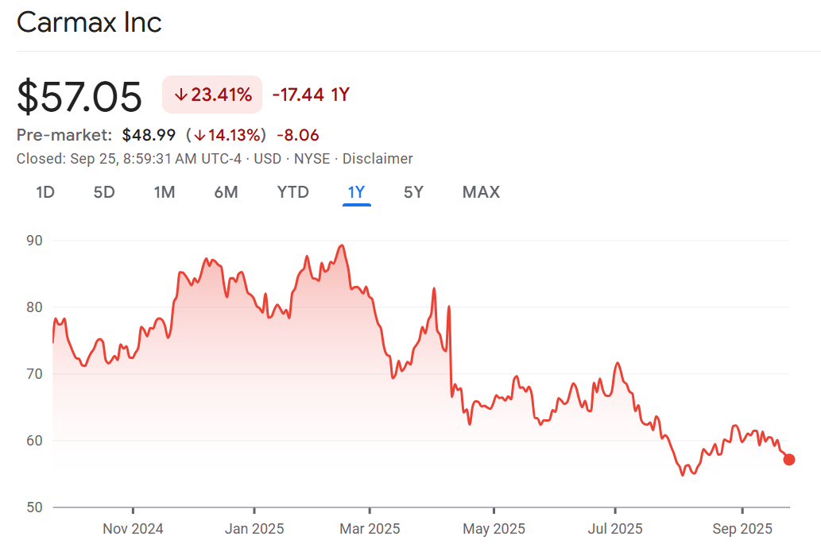The image size is (821, 544).
Task: View the 5Y price history
Action: click(413, 192)
